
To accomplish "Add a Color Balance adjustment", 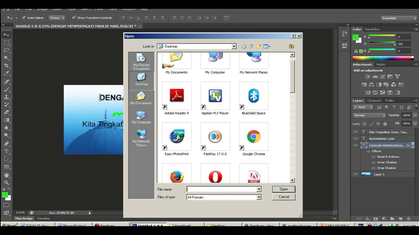I will pos(371,85).
